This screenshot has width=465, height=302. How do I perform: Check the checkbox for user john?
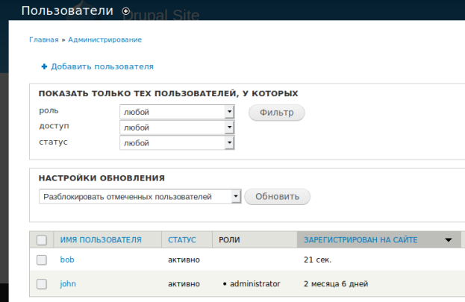(x=42, y=284)
